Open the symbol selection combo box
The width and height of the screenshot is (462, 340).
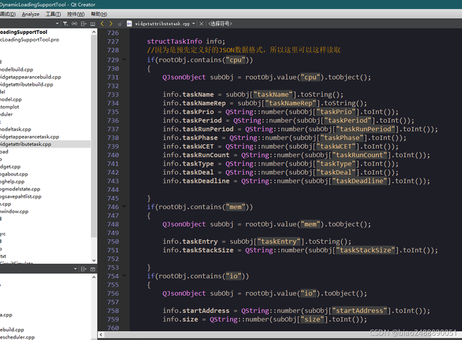point(220,24)
